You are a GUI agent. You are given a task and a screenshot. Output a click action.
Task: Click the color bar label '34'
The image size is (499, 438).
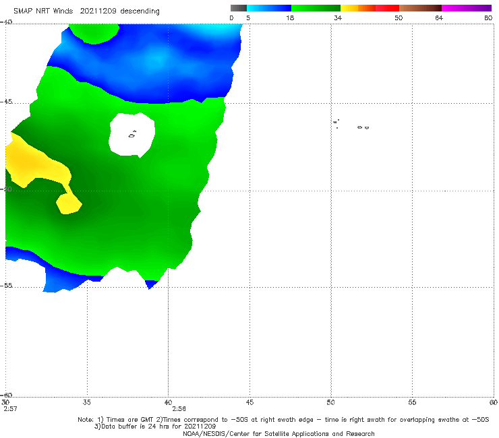click(338, 18)
